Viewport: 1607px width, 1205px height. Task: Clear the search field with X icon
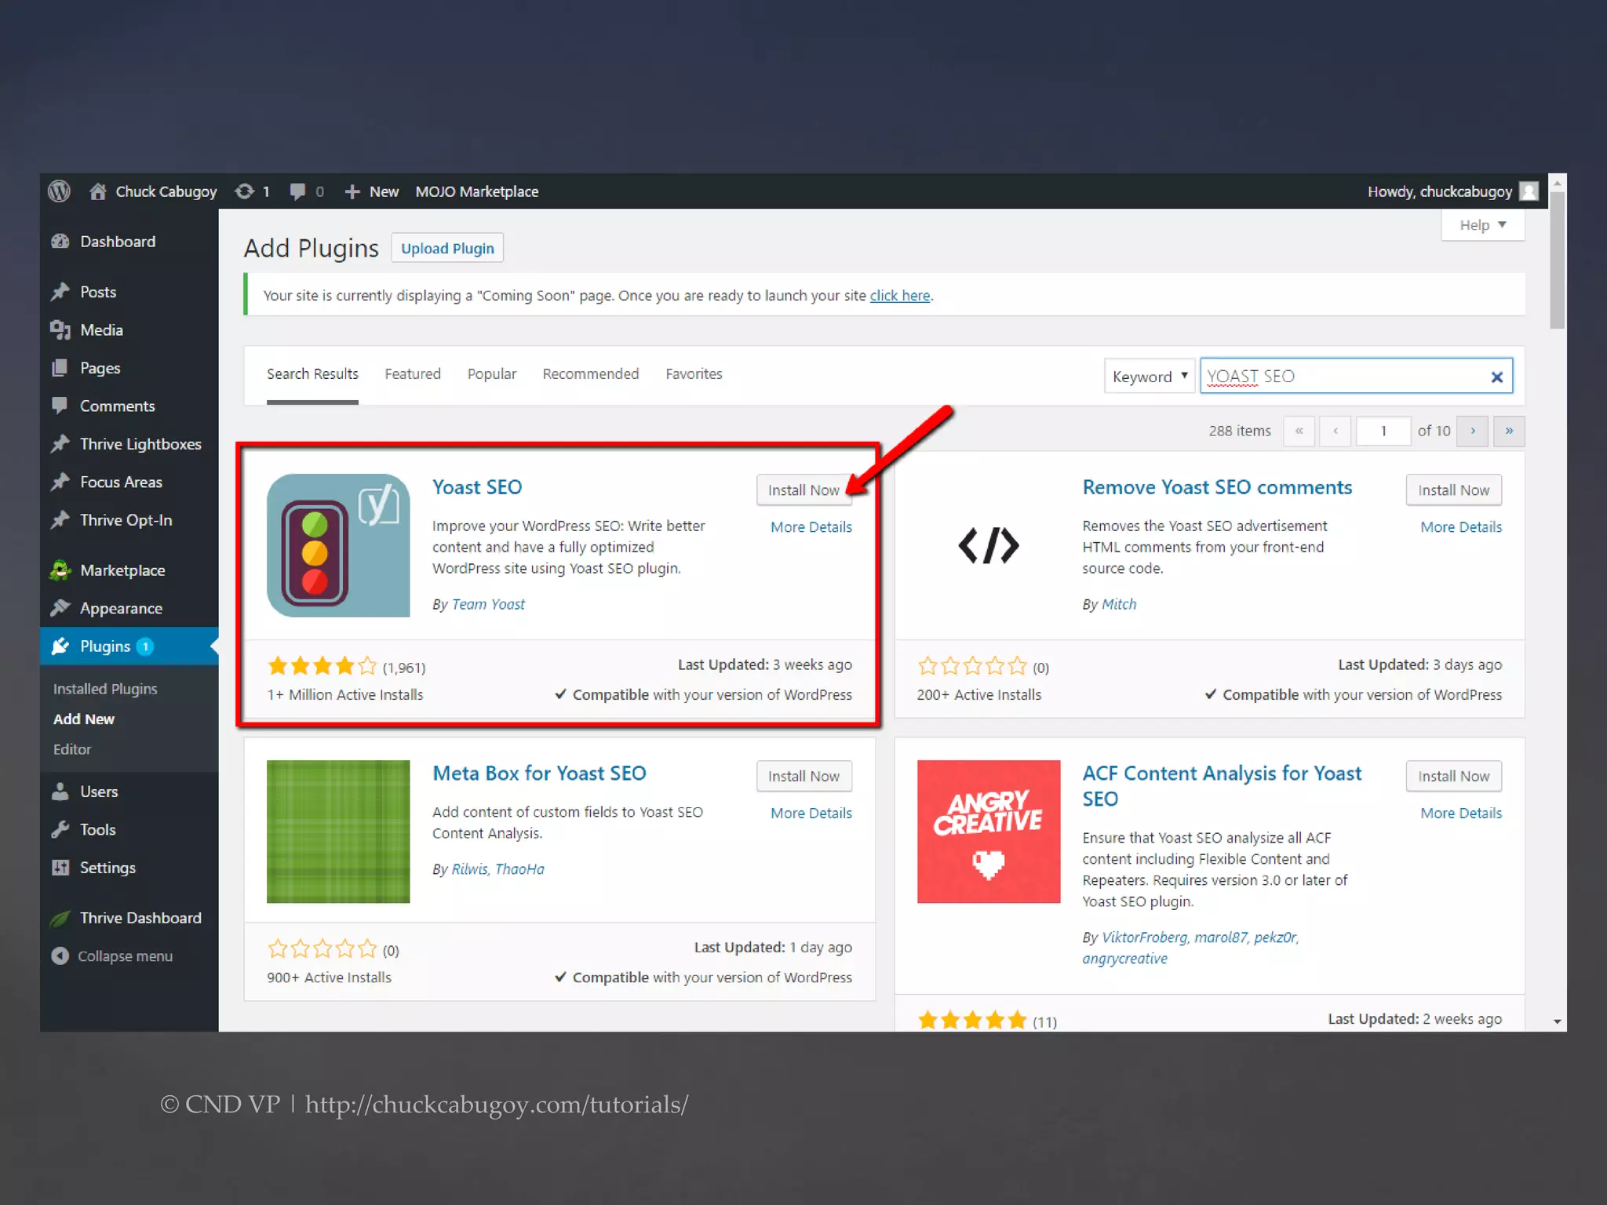click(1497, 377)
